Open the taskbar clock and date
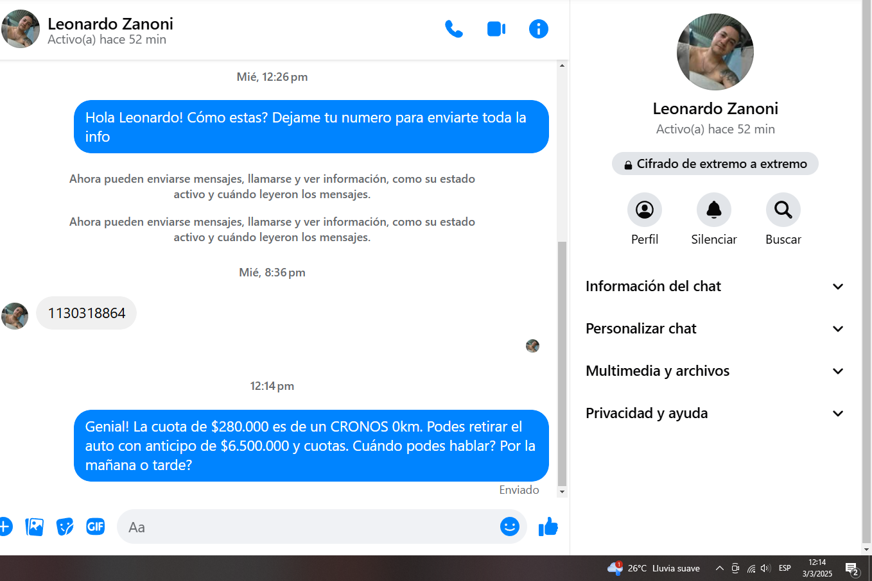The width and height of the screenshot is (872, 581). tap(817, 568)
